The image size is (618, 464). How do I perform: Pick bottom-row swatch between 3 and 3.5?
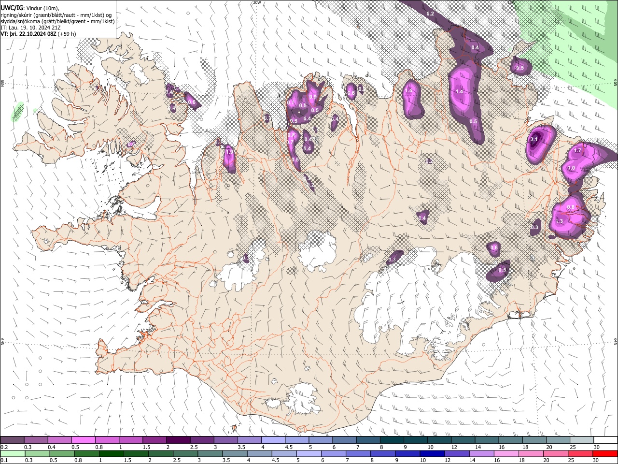tap(210, 454)
